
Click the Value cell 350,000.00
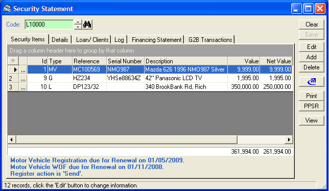pos(244,87)
